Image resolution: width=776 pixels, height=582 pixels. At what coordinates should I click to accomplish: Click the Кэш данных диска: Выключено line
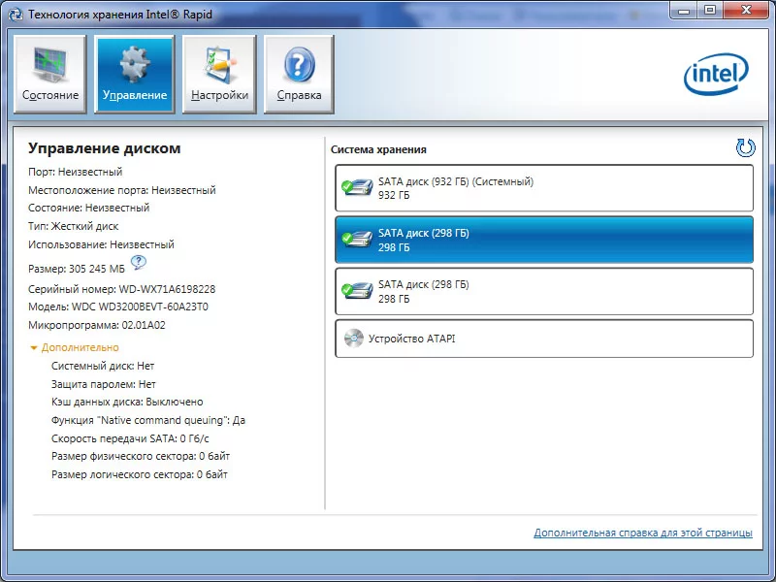click(127, 402)
